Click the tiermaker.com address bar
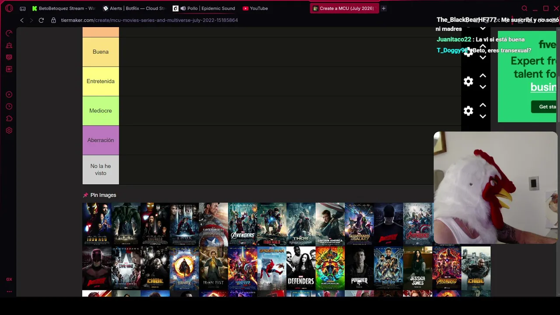560x315 pixels. tap(150, 20)
